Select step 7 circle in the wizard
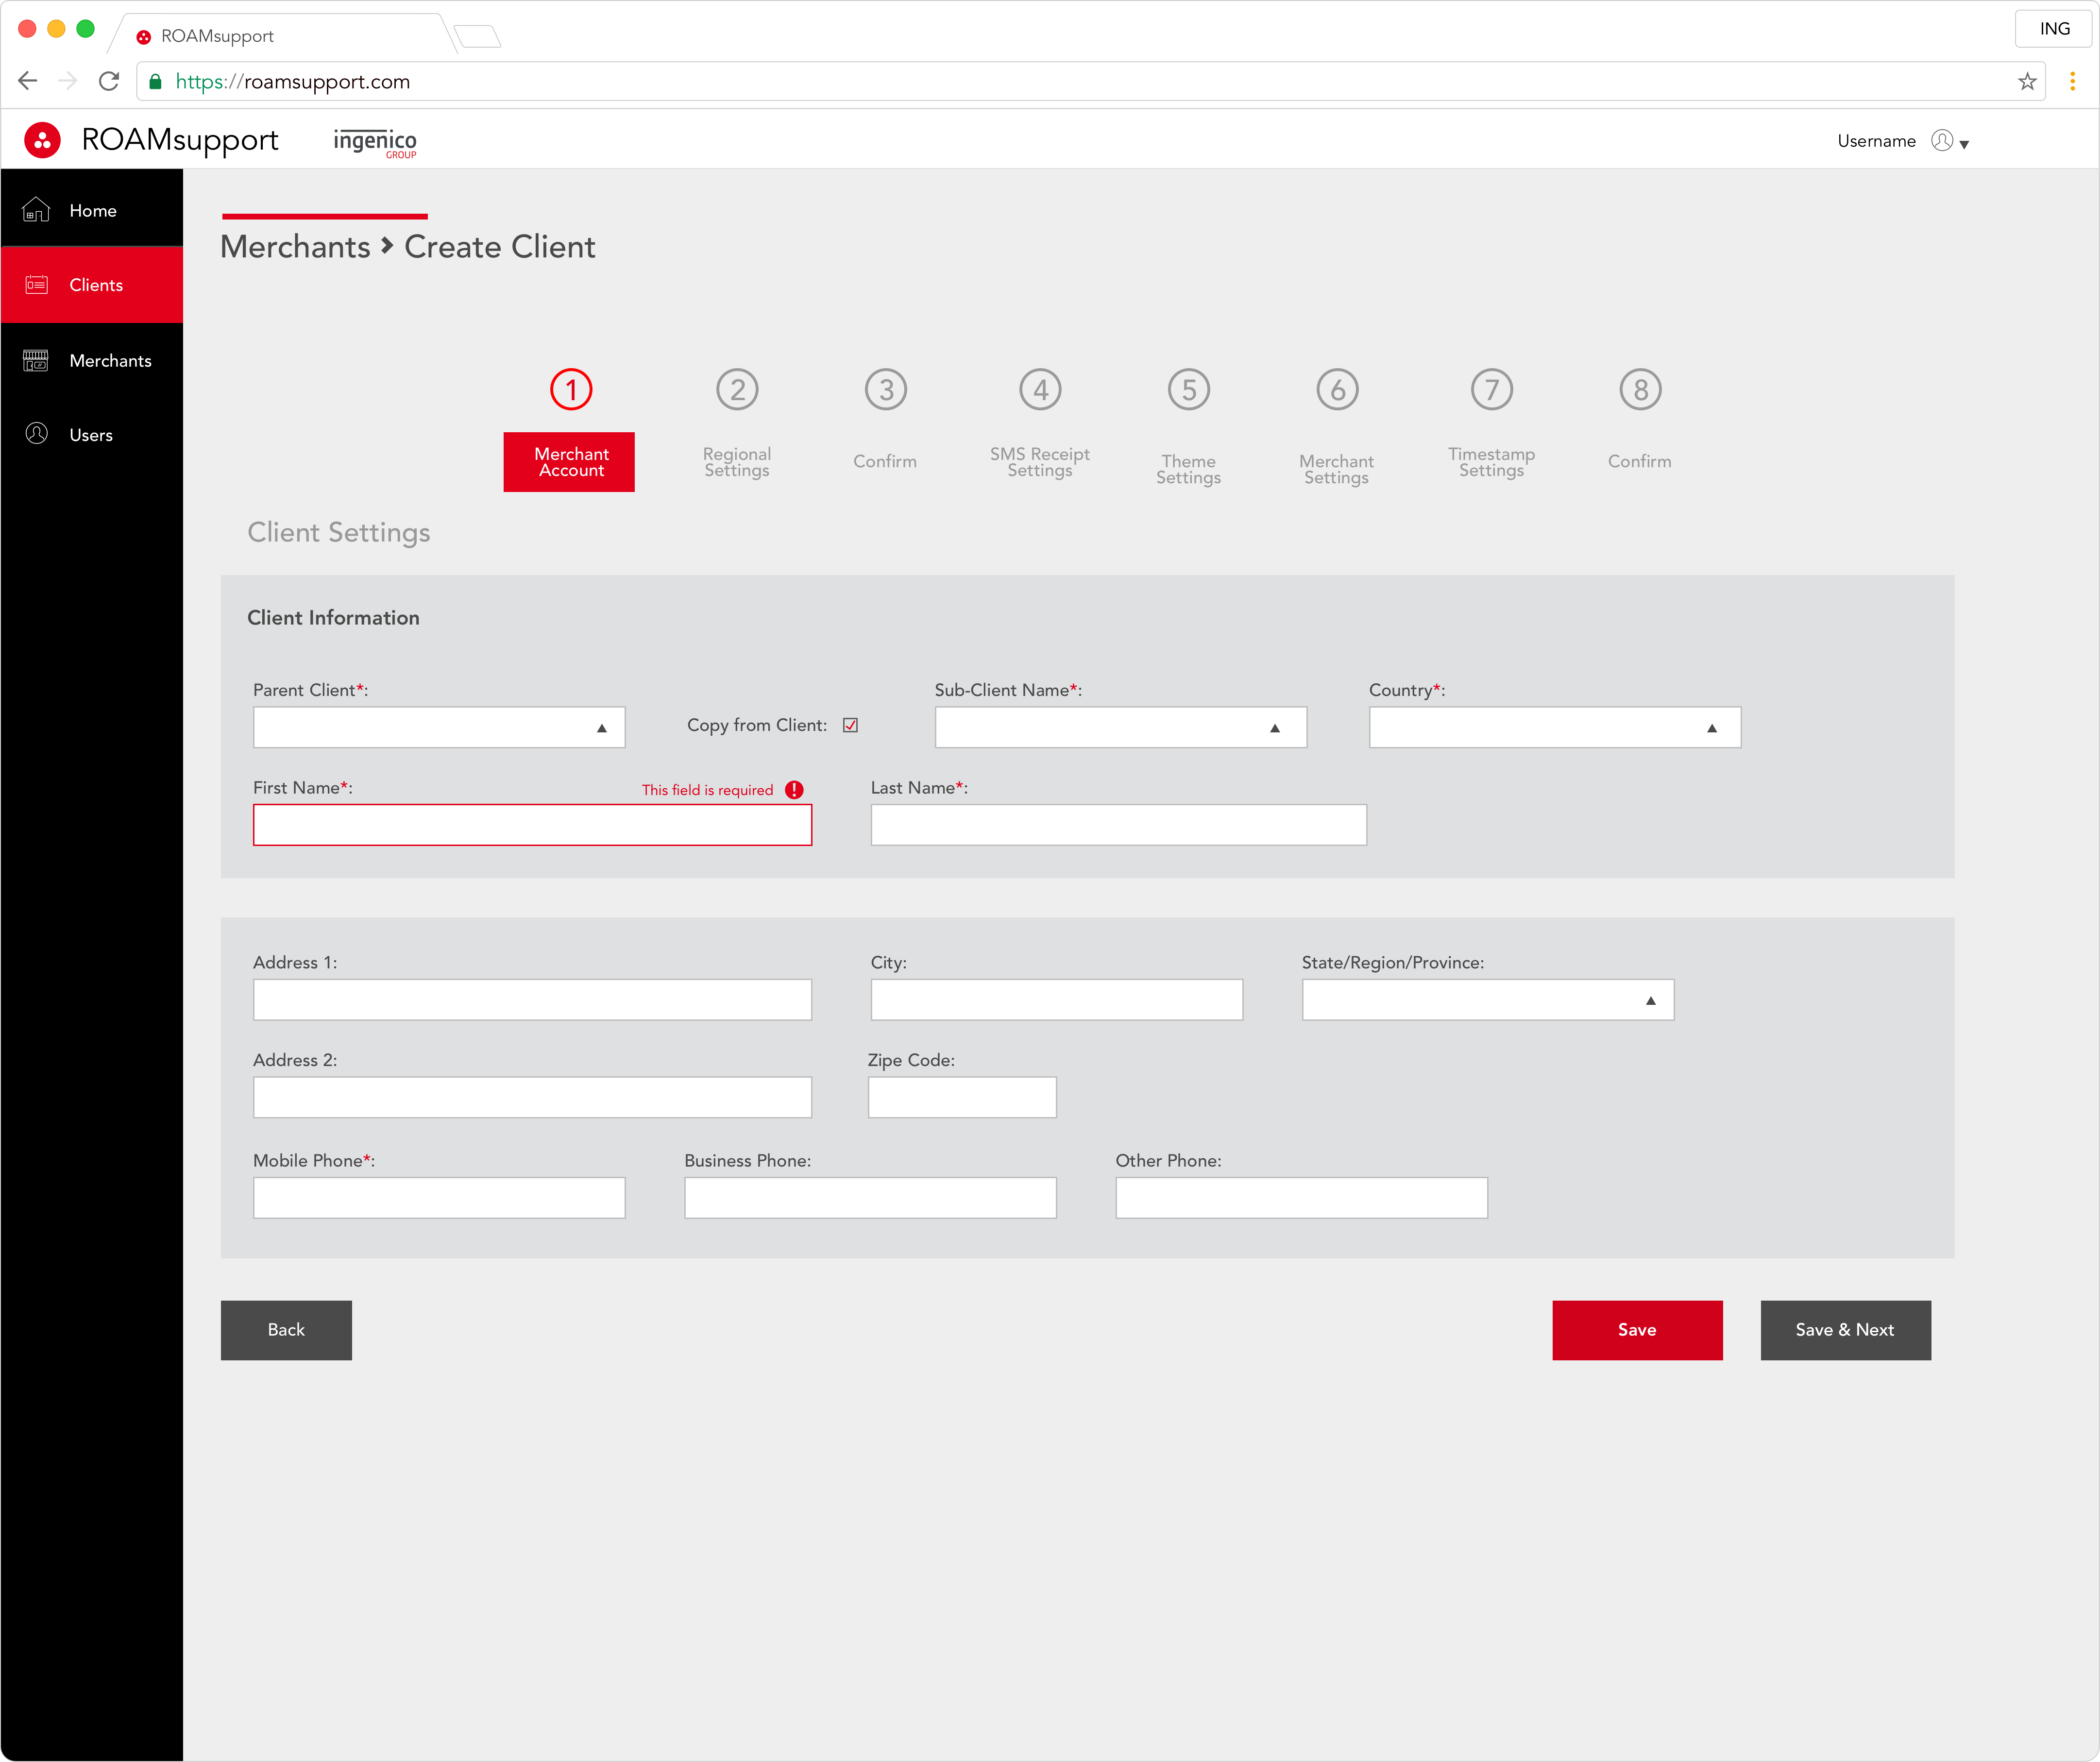2100x1762 pixels. point(1492,390)
